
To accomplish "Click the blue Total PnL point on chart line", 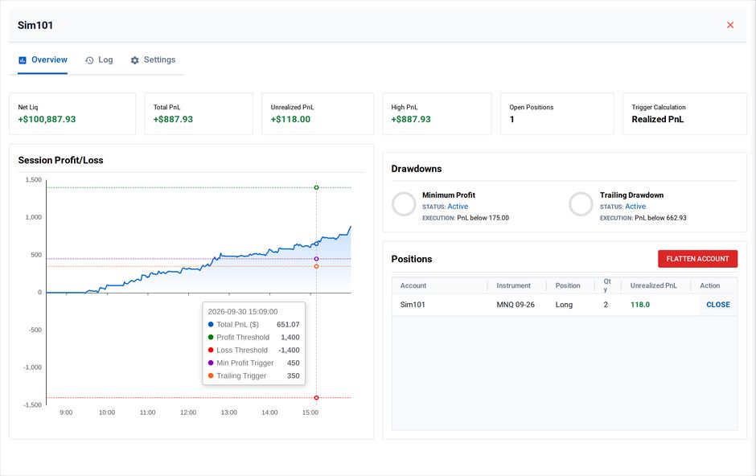I will click(x=316, y=244).
